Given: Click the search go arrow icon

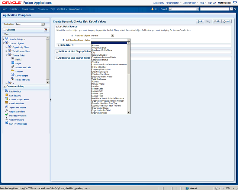Looking at the screenshot, I should pyautogui.click(x=231, y=9).
